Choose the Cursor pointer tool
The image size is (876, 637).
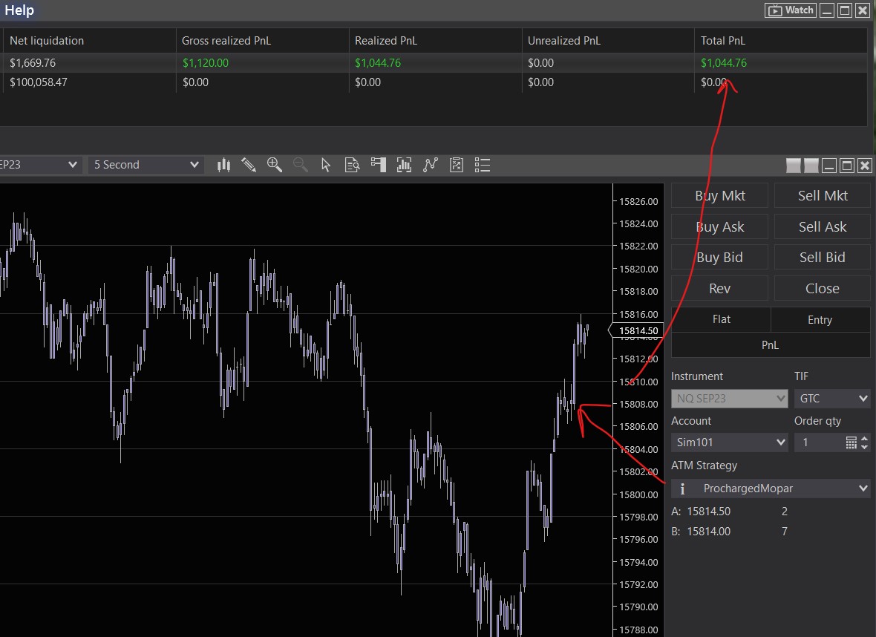pos(326,165)
